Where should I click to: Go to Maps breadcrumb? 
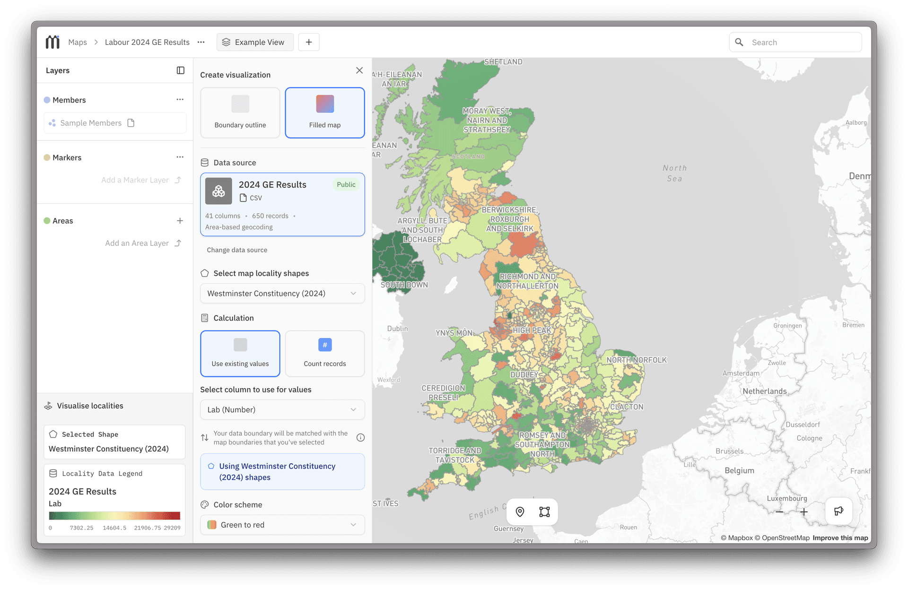78,42
